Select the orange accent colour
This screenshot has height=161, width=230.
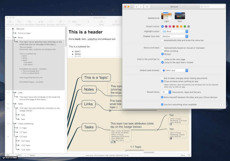point(177,27)
